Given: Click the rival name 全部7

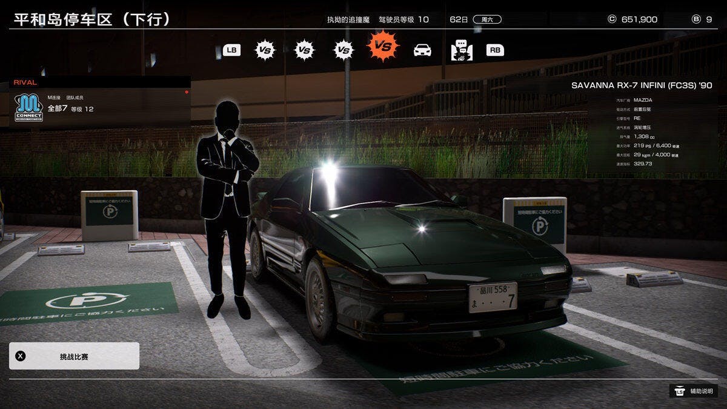Looking at the screenshot, I should 57,109.
